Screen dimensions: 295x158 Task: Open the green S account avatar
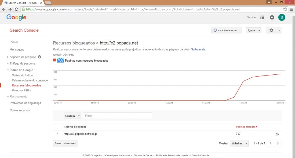(282, 17)
